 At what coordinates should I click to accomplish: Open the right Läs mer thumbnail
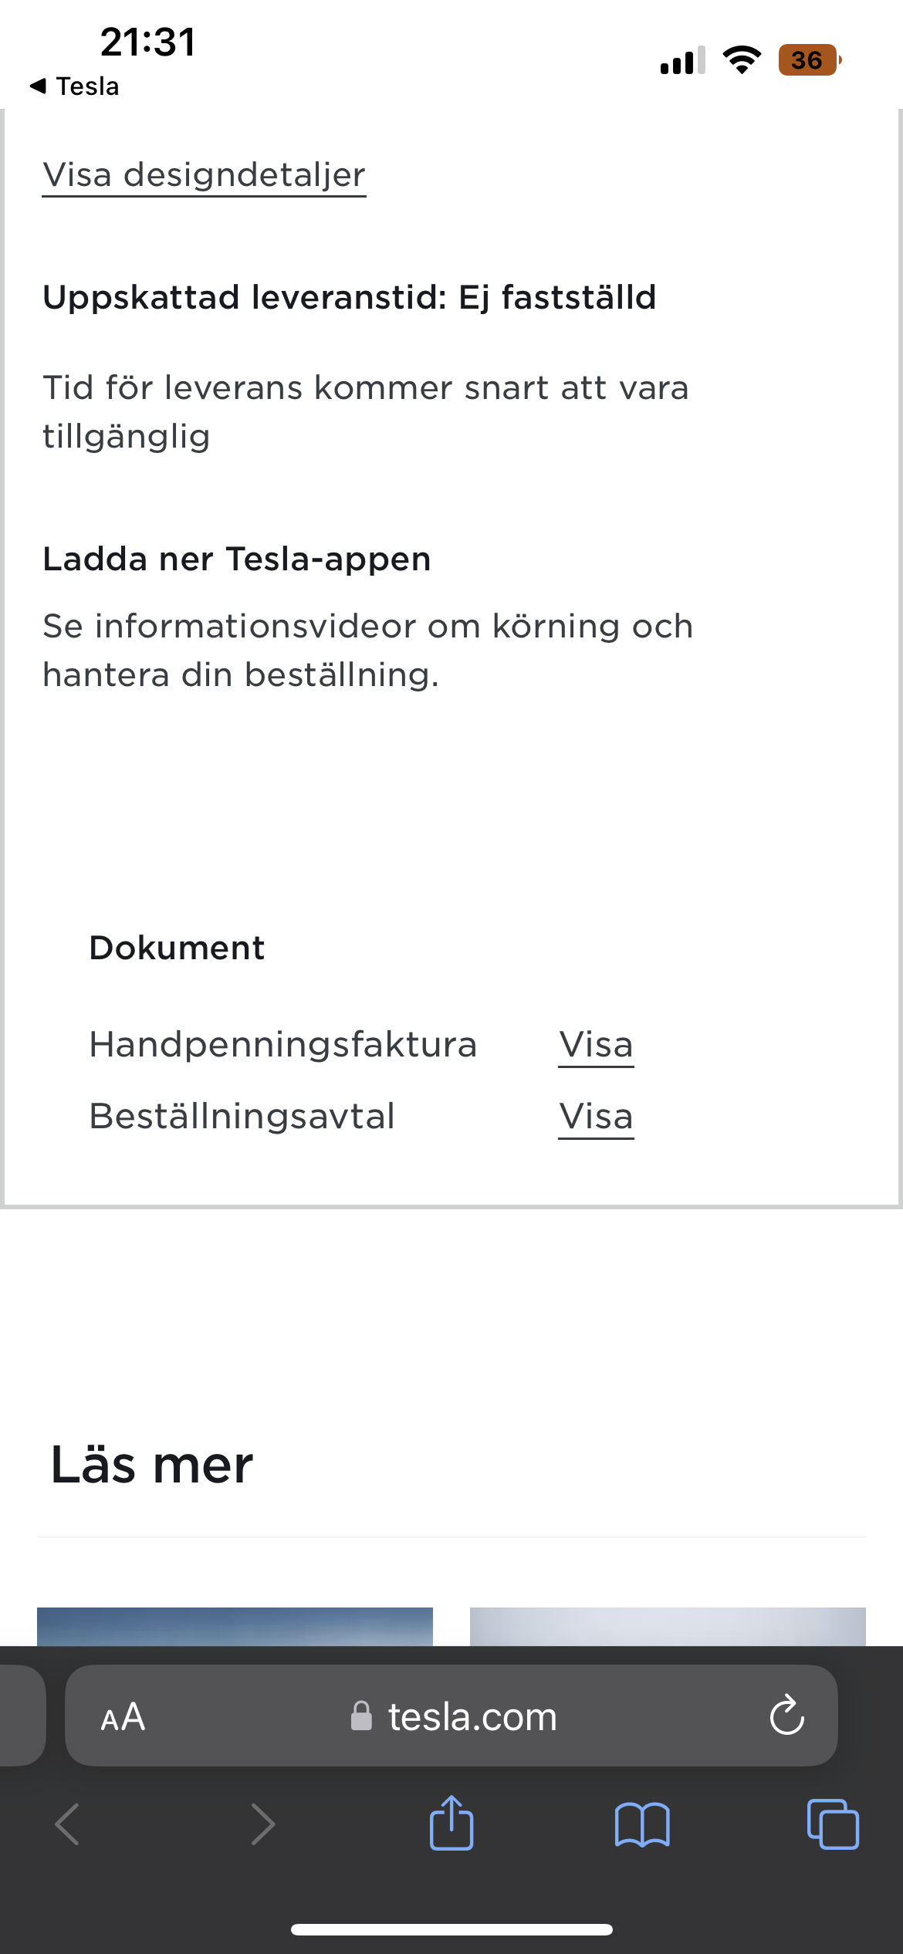coord(668,1627)
